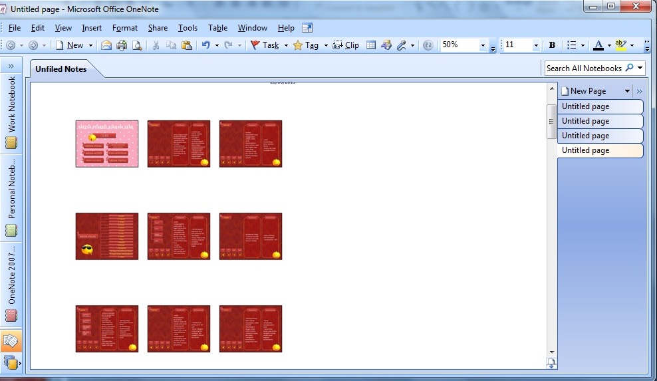Screen dimensions: 657x381
Task: Click the Redo arrow icon
Action: (228, 45)
